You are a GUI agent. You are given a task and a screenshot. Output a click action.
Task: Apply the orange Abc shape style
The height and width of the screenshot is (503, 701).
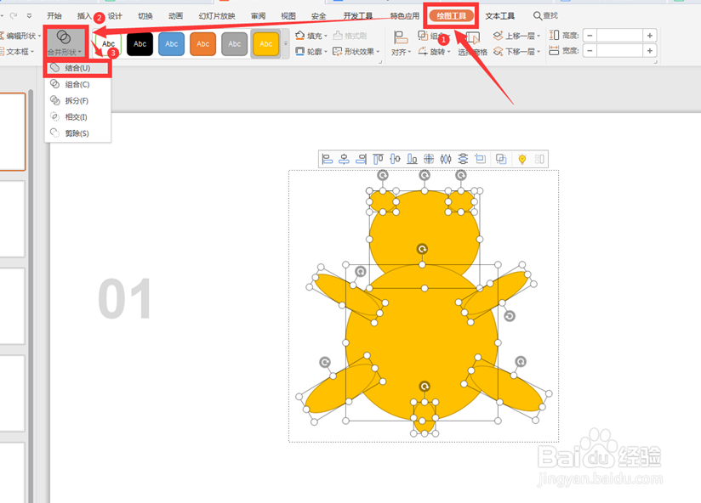tap(203, 43)
